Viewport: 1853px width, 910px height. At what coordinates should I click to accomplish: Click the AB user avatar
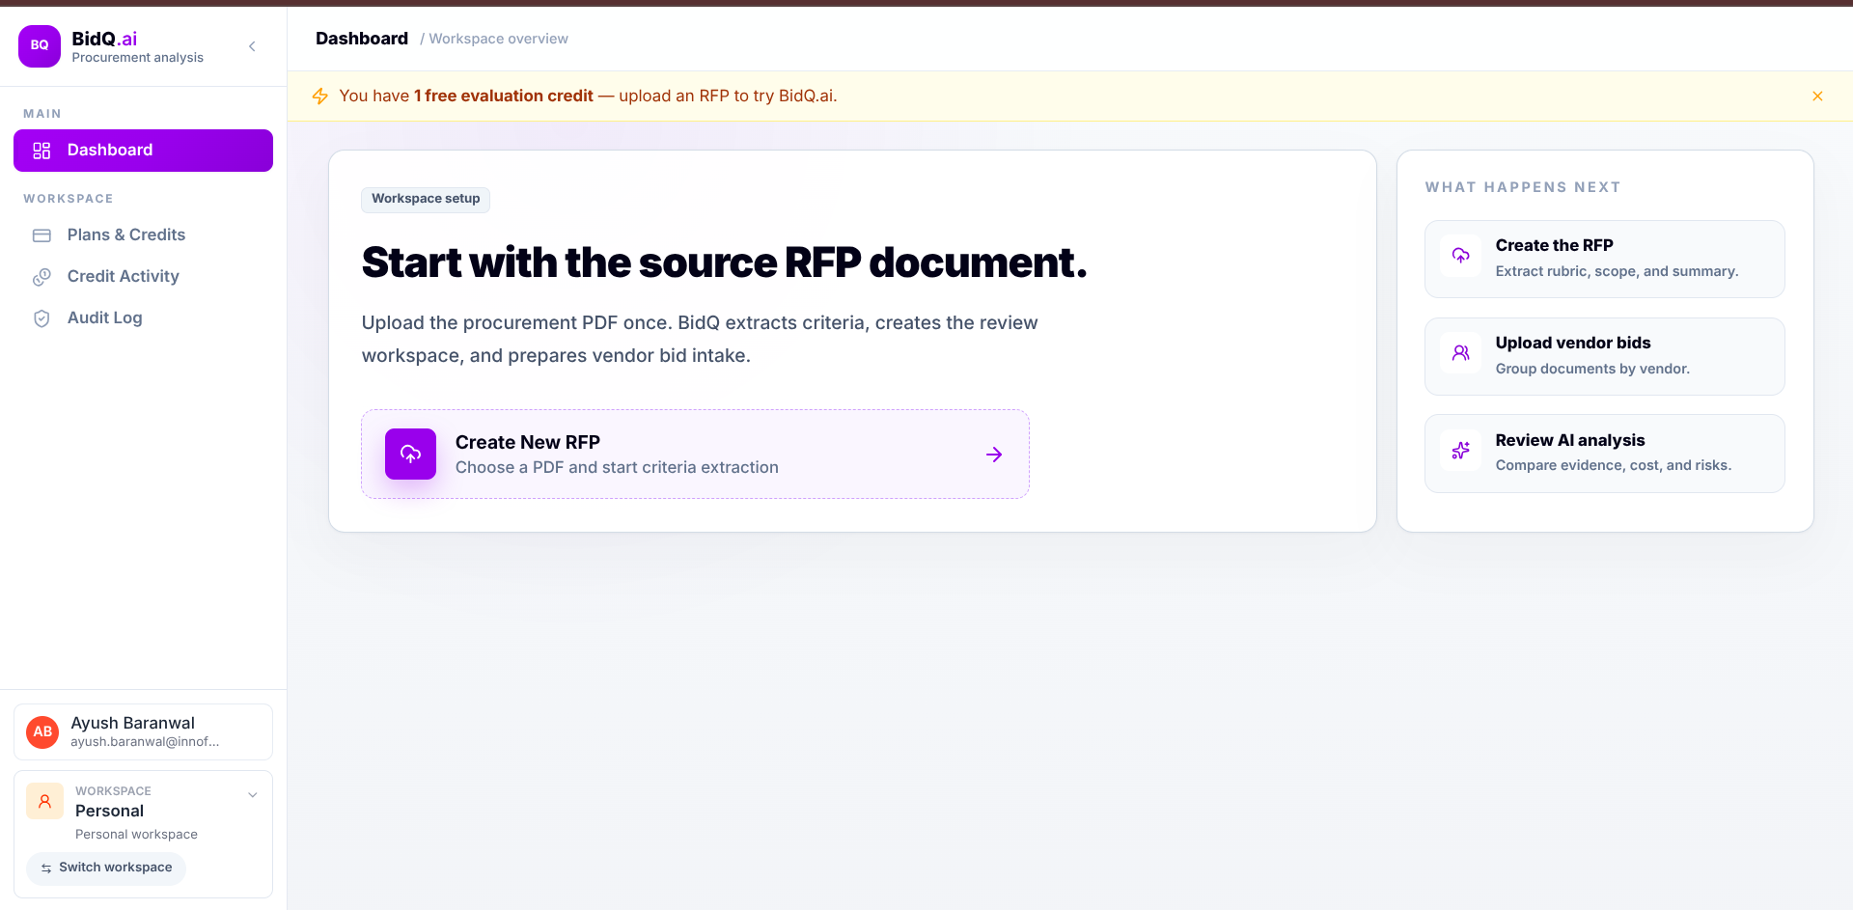pyautogui.click(x=42, y=732)
